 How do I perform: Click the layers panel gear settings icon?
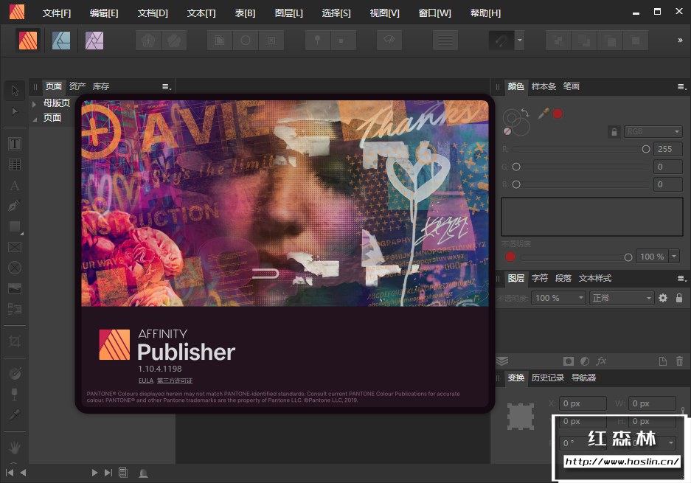click(x=663, y=298)
